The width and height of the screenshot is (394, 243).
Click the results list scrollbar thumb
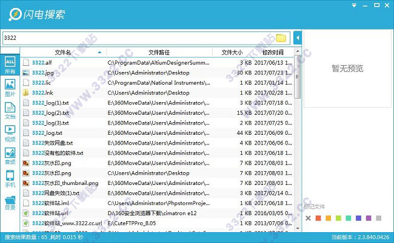298,76
